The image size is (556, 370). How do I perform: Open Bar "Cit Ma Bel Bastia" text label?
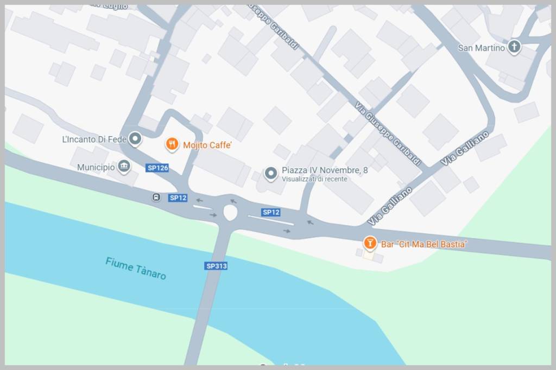tap(424, 244)
